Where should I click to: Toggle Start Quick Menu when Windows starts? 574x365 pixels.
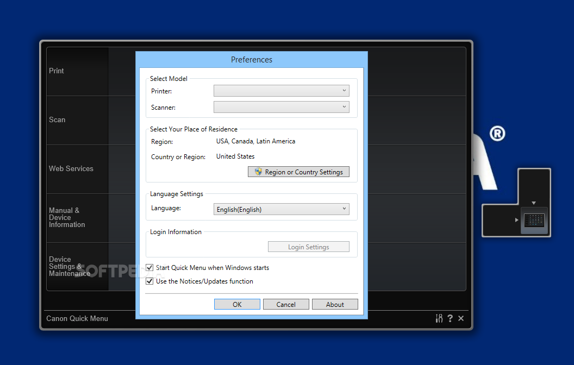coord(149,267)
